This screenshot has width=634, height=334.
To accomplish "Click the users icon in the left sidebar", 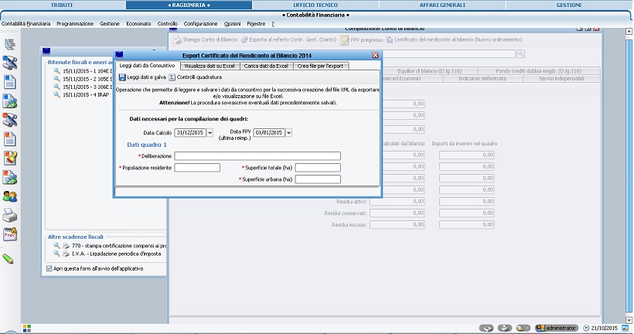I will (10, 196).
